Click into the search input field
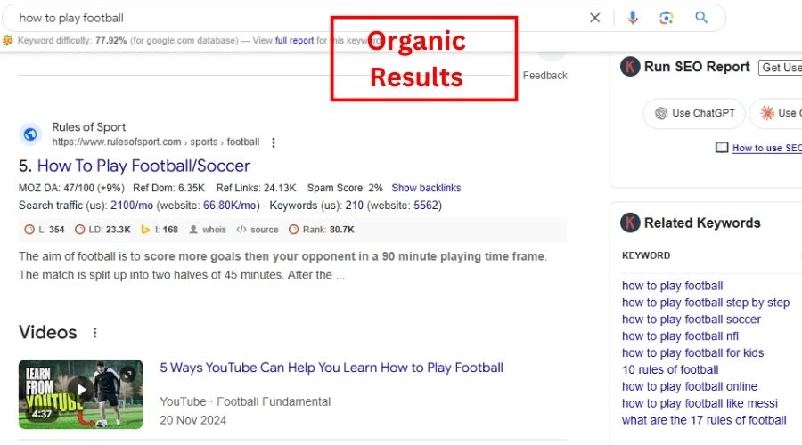This screenshot has height=445, width=802. point(294,18)
